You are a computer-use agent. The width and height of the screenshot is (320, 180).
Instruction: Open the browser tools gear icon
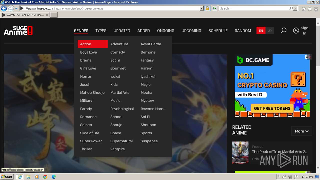coord(316,8)
